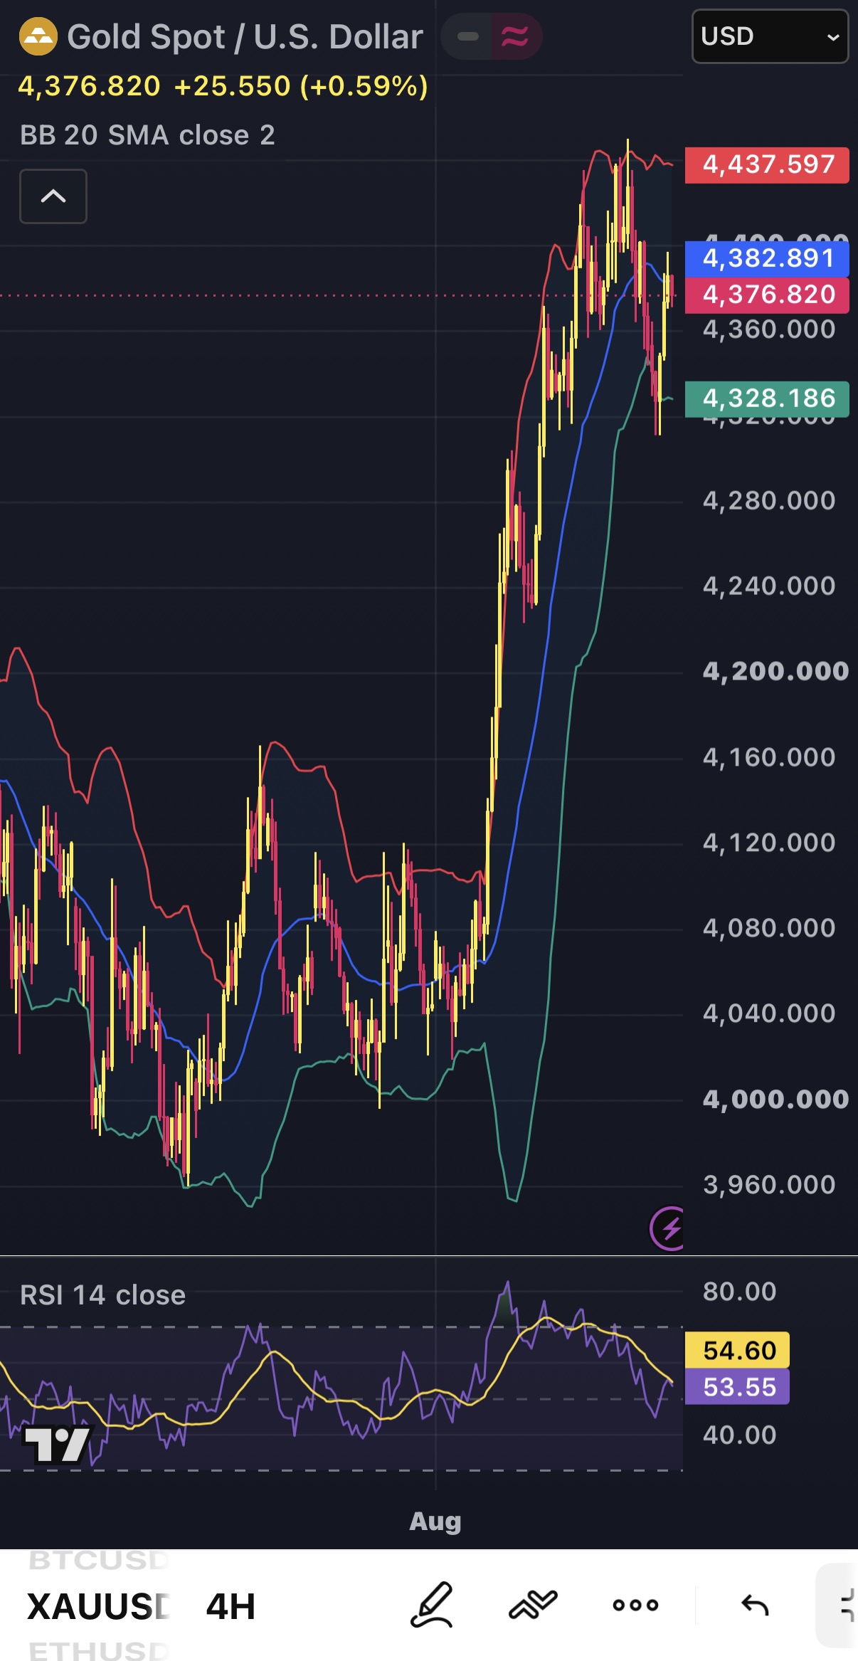Open the 4H timeframe selector
This screenshot has width=858, height=1661.
(x=231, y=1606)
